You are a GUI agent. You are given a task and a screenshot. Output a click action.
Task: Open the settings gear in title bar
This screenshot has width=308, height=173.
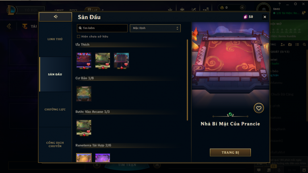(295, 4)
